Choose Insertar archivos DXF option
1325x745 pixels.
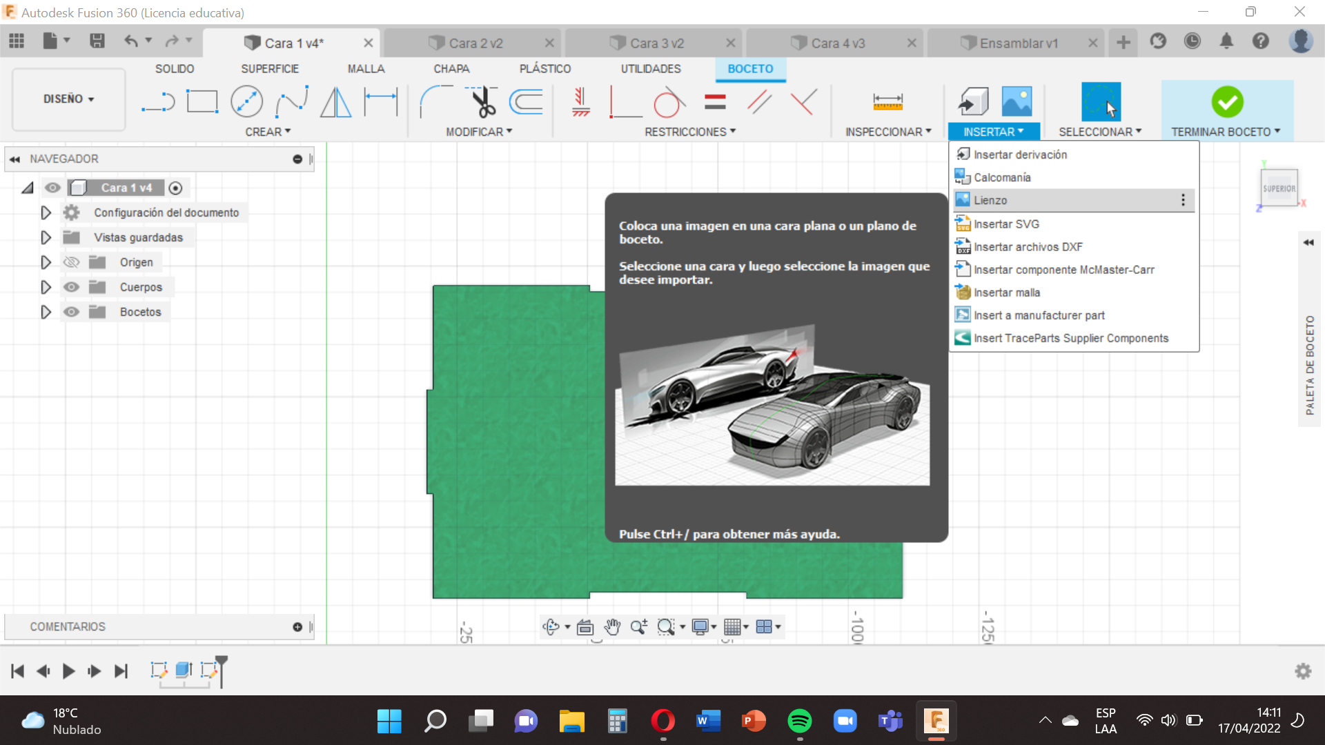1073,247
